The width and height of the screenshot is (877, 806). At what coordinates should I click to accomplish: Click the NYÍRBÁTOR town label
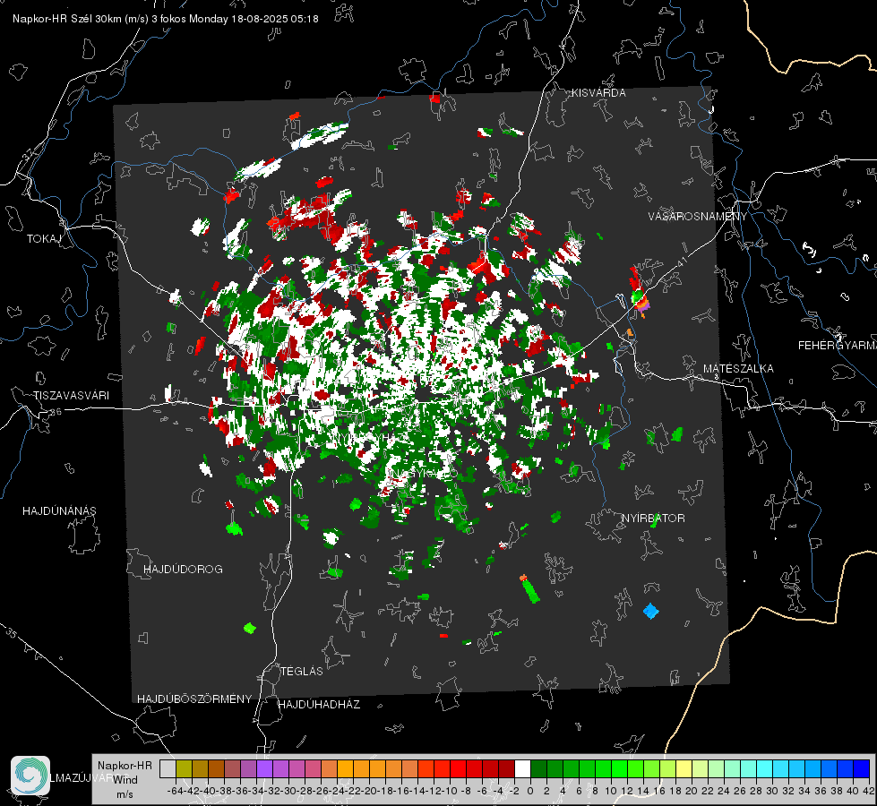click(x=653, y=519)
